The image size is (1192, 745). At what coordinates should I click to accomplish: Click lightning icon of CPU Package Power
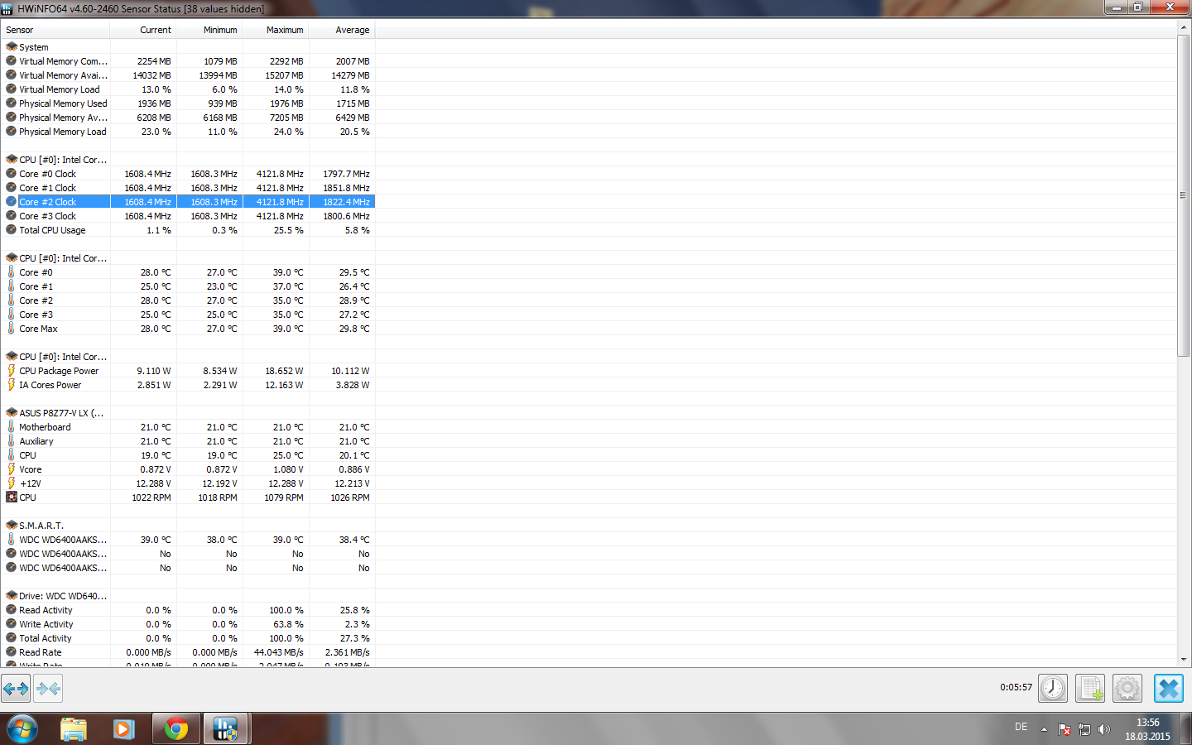(x=11, y=370)
